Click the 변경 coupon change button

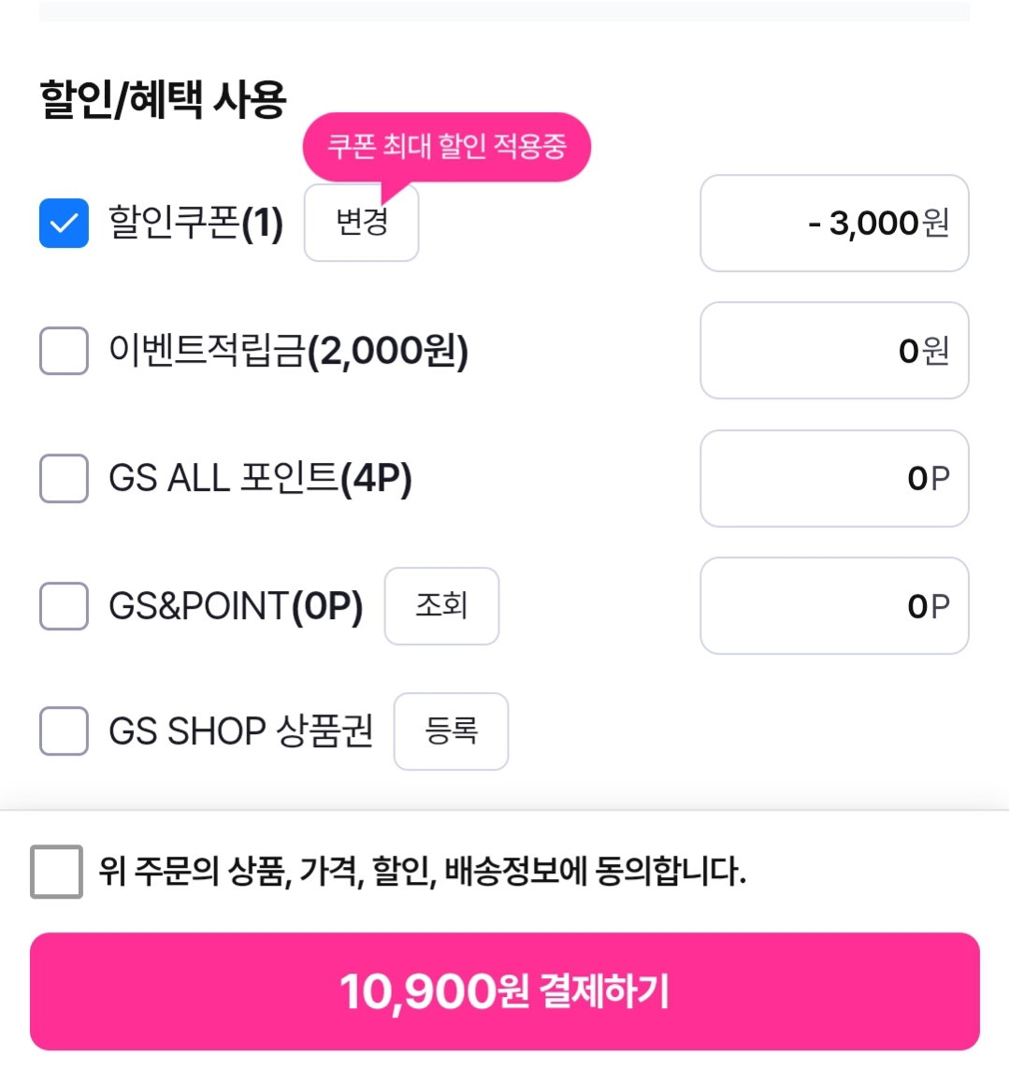(x=361, y=223)
